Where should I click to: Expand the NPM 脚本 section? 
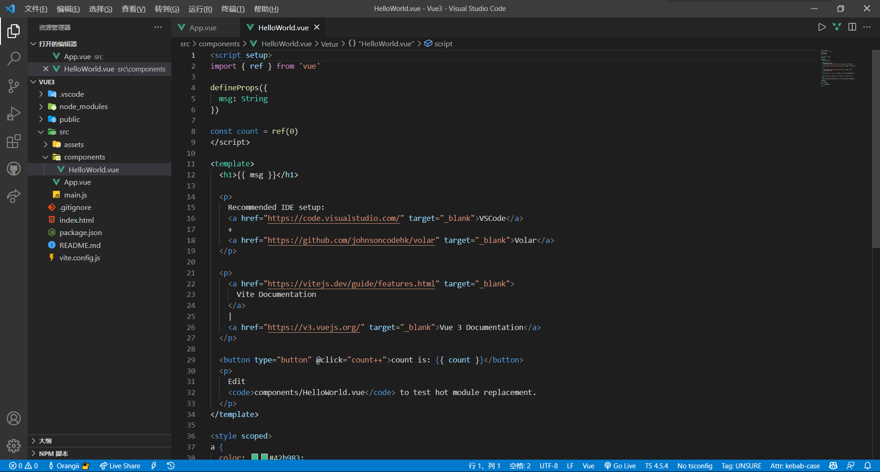[x=53, y=453]
